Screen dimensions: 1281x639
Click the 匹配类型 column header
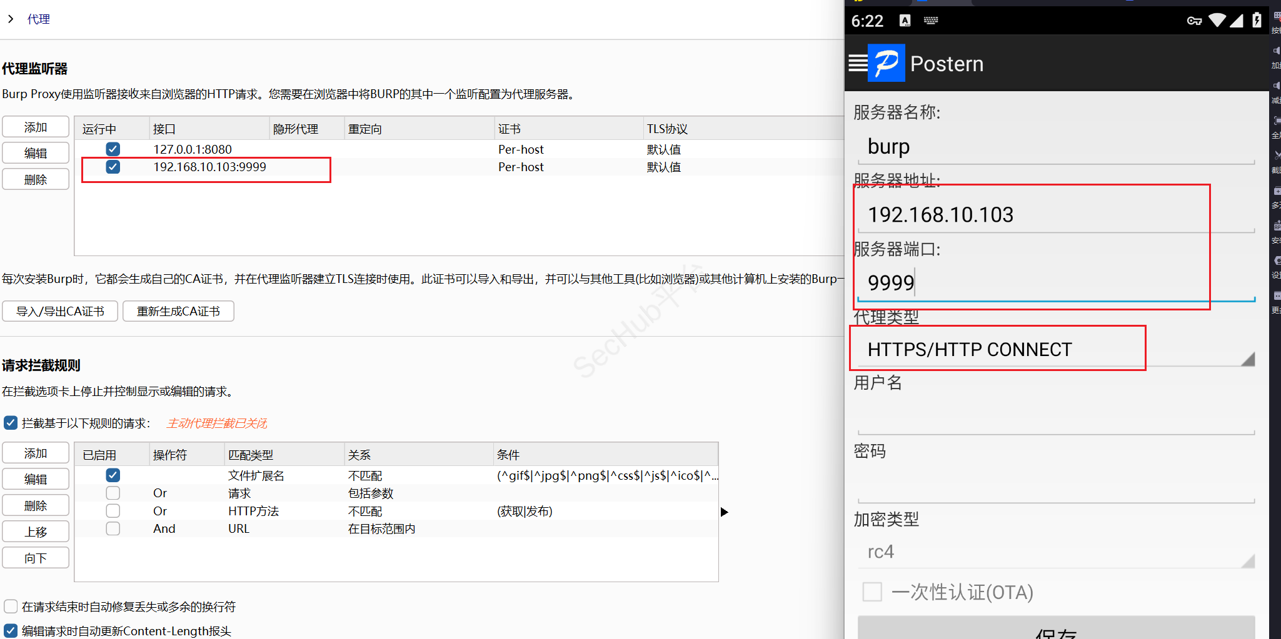coord(284,455)
